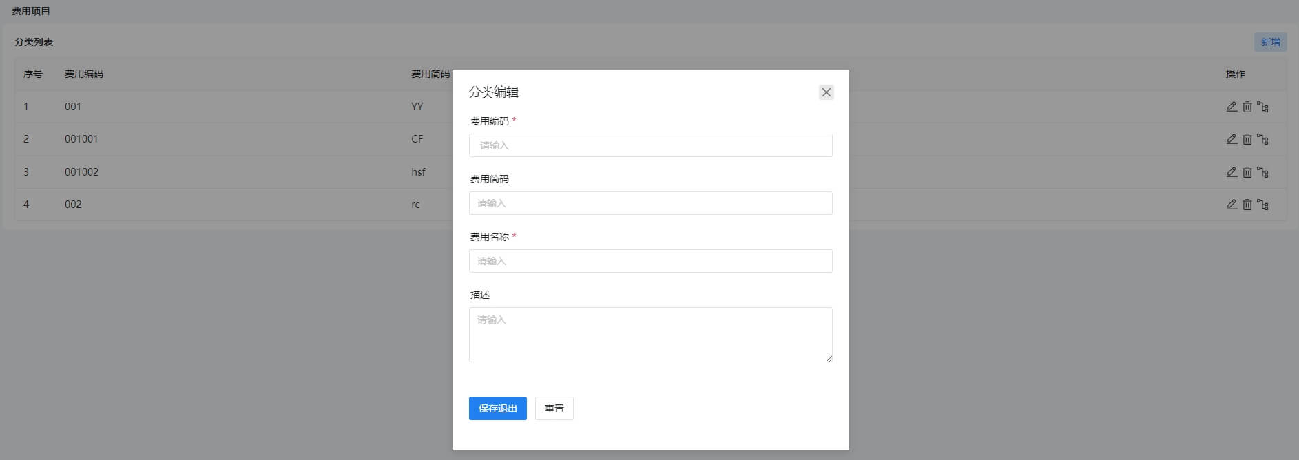This screenshot has height=460, width=1299.
Task: Click the edit pencil icon for row 001
Action: point(1232,107)
